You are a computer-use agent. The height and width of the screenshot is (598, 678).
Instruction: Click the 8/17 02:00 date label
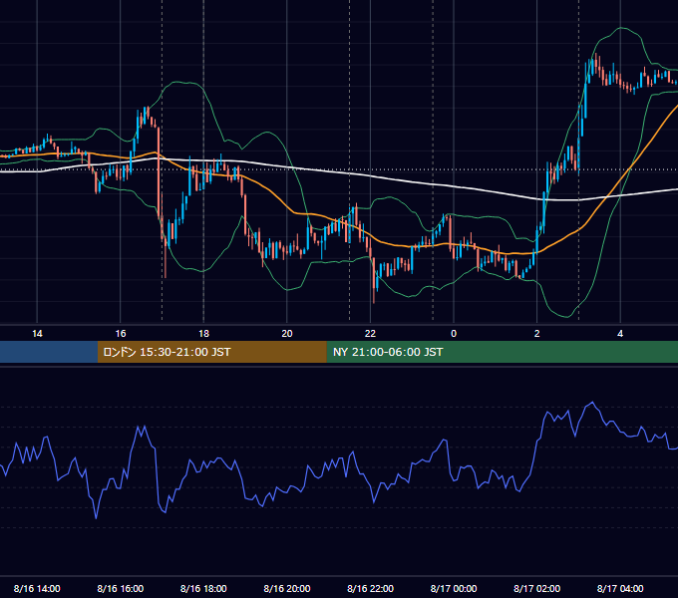[x=537, y=588]
